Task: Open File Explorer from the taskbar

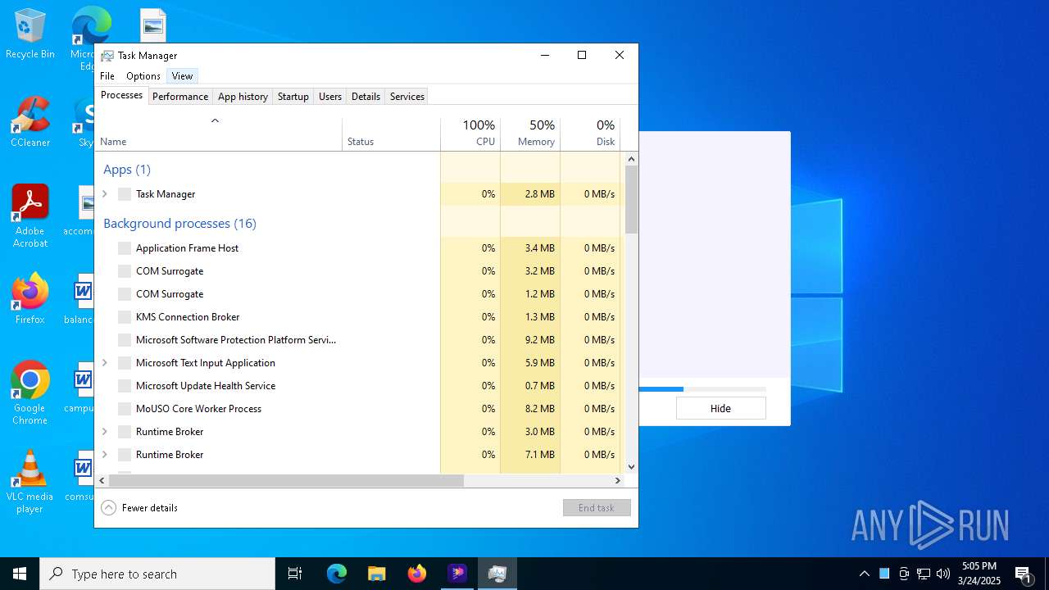Action: click(377, 574)
